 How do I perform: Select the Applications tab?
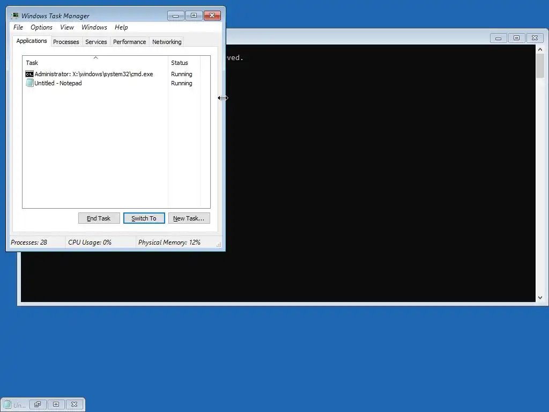tap(32, 41)
